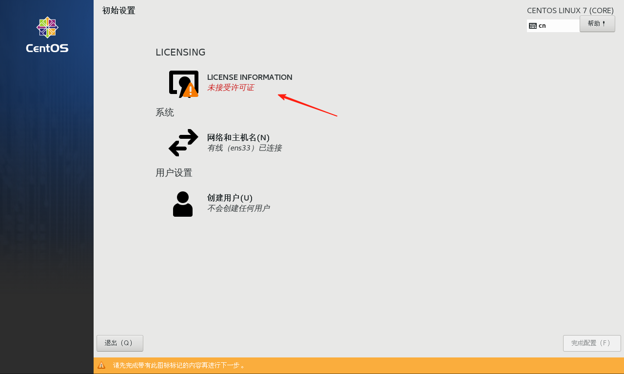Screen dimensions: 624x374
Task: Click the 初始设置 title text
Action: (119, 11)
